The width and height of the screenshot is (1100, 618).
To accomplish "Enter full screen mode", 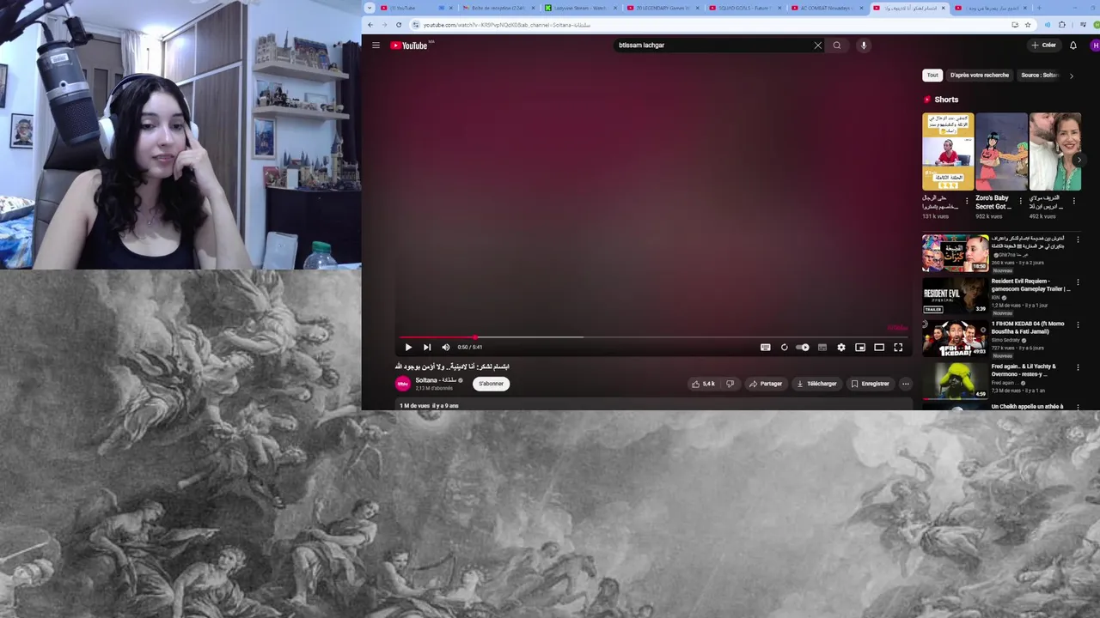I will (898, 348).
